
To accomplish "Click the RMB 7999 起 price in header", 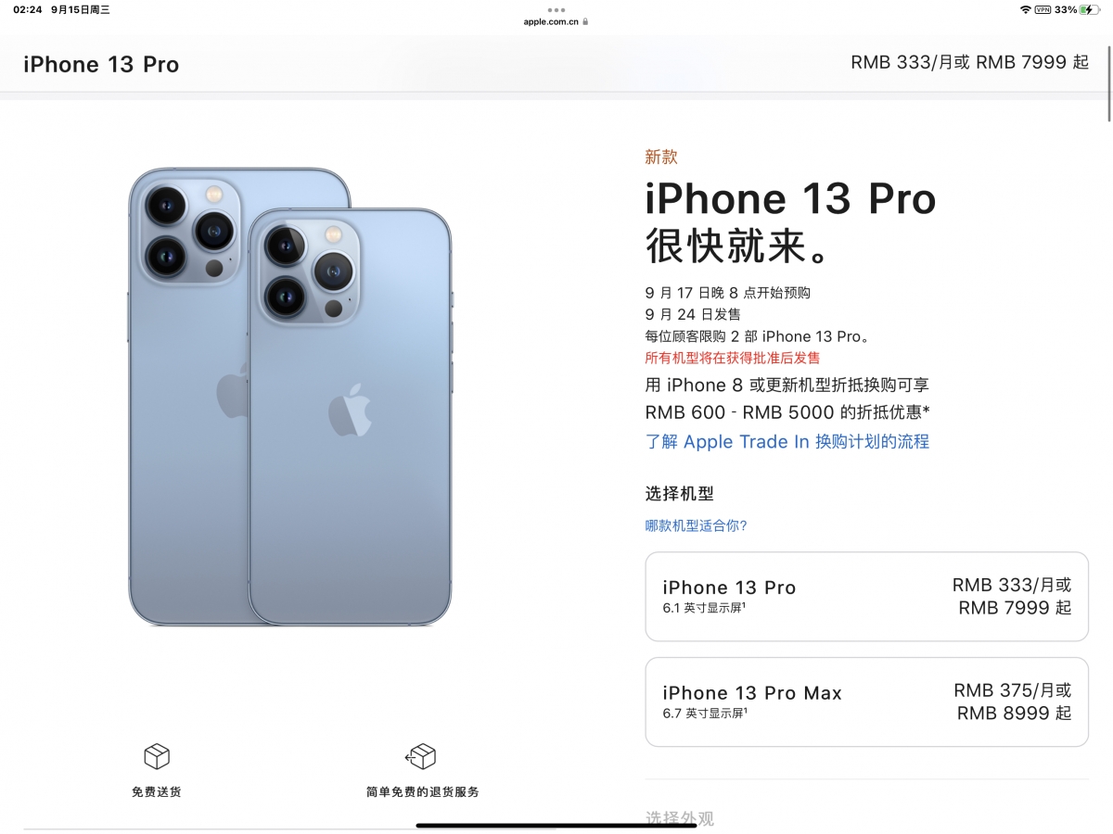I will pyautogui.click(x=1032, y=62).
